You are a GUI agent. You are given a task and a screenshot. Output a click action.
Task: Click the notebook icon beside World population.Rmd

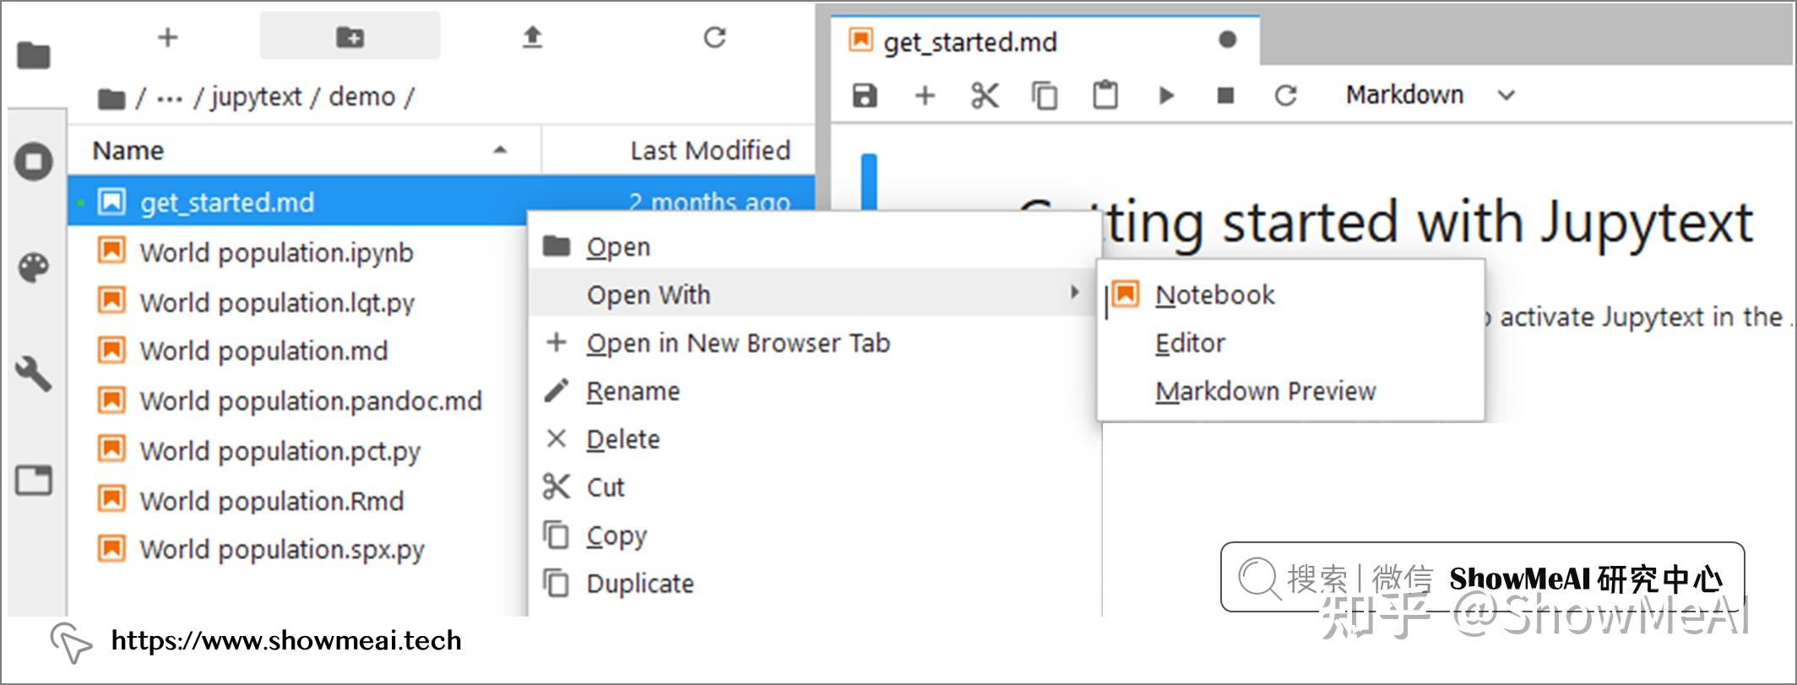[x=111, y=499]
